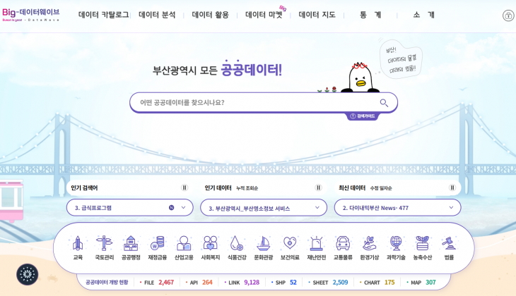
Task: Open the 과학기술 science category icon
Action: coord(396,244)
